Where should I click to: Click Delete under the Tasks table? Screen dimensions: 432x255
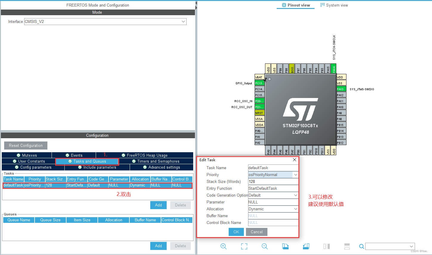[x=180, y=205]
